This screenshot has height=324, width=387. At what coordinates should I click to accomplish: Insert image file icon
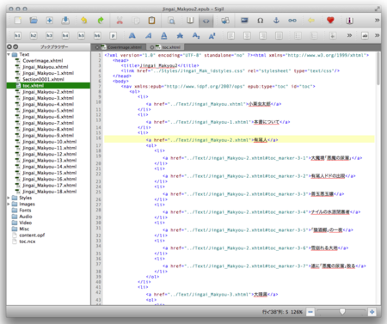pyautogui.click(x=244, y=21)
